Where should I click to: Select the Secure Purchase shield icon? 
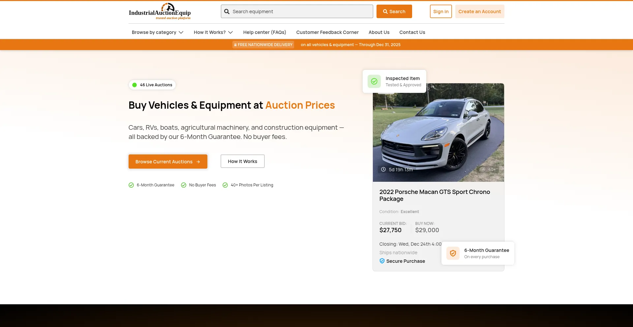coord(382,261)
